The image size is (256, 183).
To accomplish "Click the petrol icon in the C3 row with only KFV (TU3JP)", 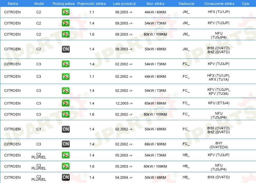I will click(x=65, y=64).
